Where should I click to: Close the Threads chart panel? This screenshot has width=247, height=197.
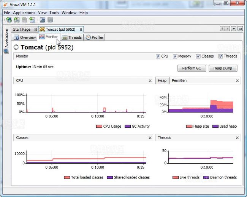point(237,138)
